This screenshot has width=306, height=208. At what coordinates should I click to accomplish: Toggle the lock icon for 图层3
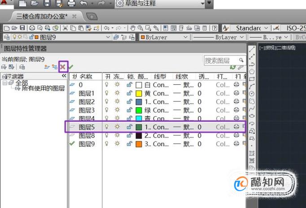pos(129,110)
